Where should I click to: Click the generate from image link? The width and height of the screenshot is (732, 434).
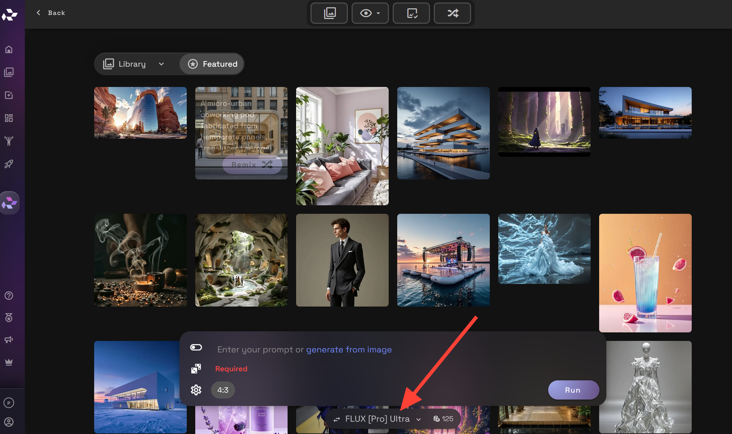(348, 350)
